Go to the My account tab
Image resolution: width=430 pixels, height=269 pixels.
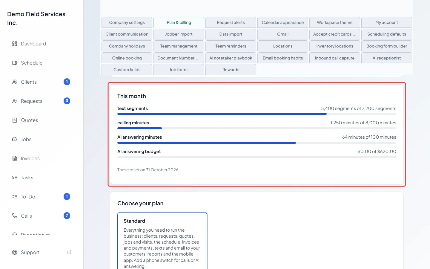pyautogui.click(x=387, y=22)
